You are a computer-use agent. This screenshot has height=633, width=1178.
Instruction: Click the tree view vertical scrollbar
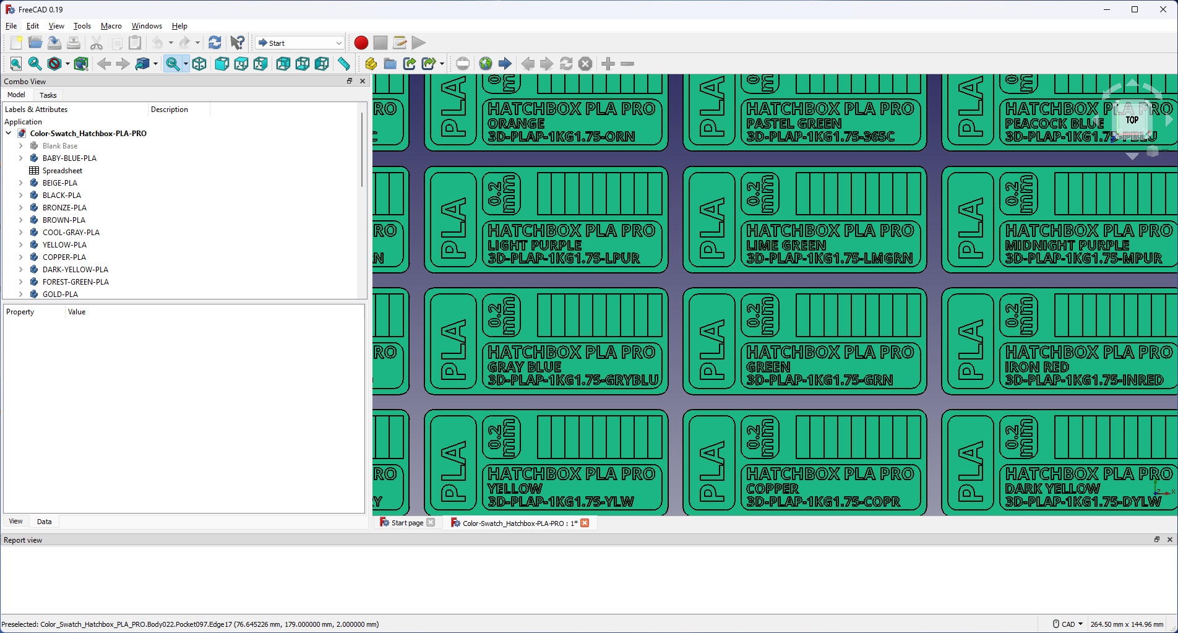tap(362, 149)
